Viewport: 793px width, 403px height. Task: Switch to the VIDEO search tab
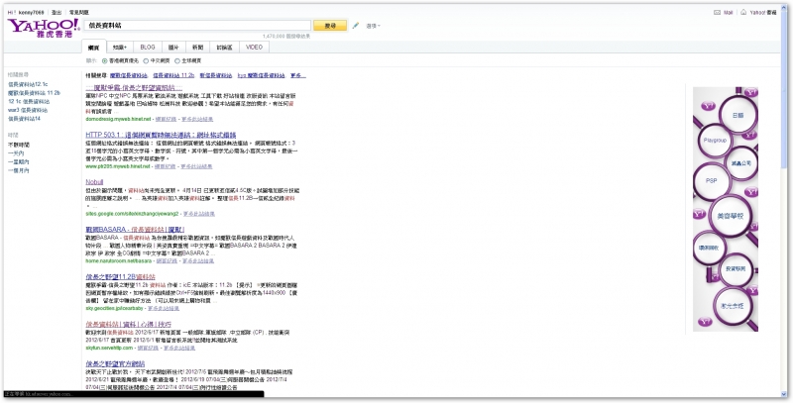tap(254, 47)
